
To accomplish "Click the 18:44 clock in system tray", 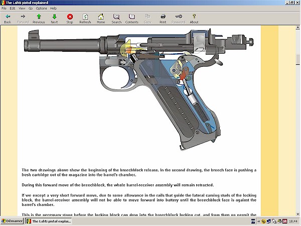I will (x=293, y=221).
